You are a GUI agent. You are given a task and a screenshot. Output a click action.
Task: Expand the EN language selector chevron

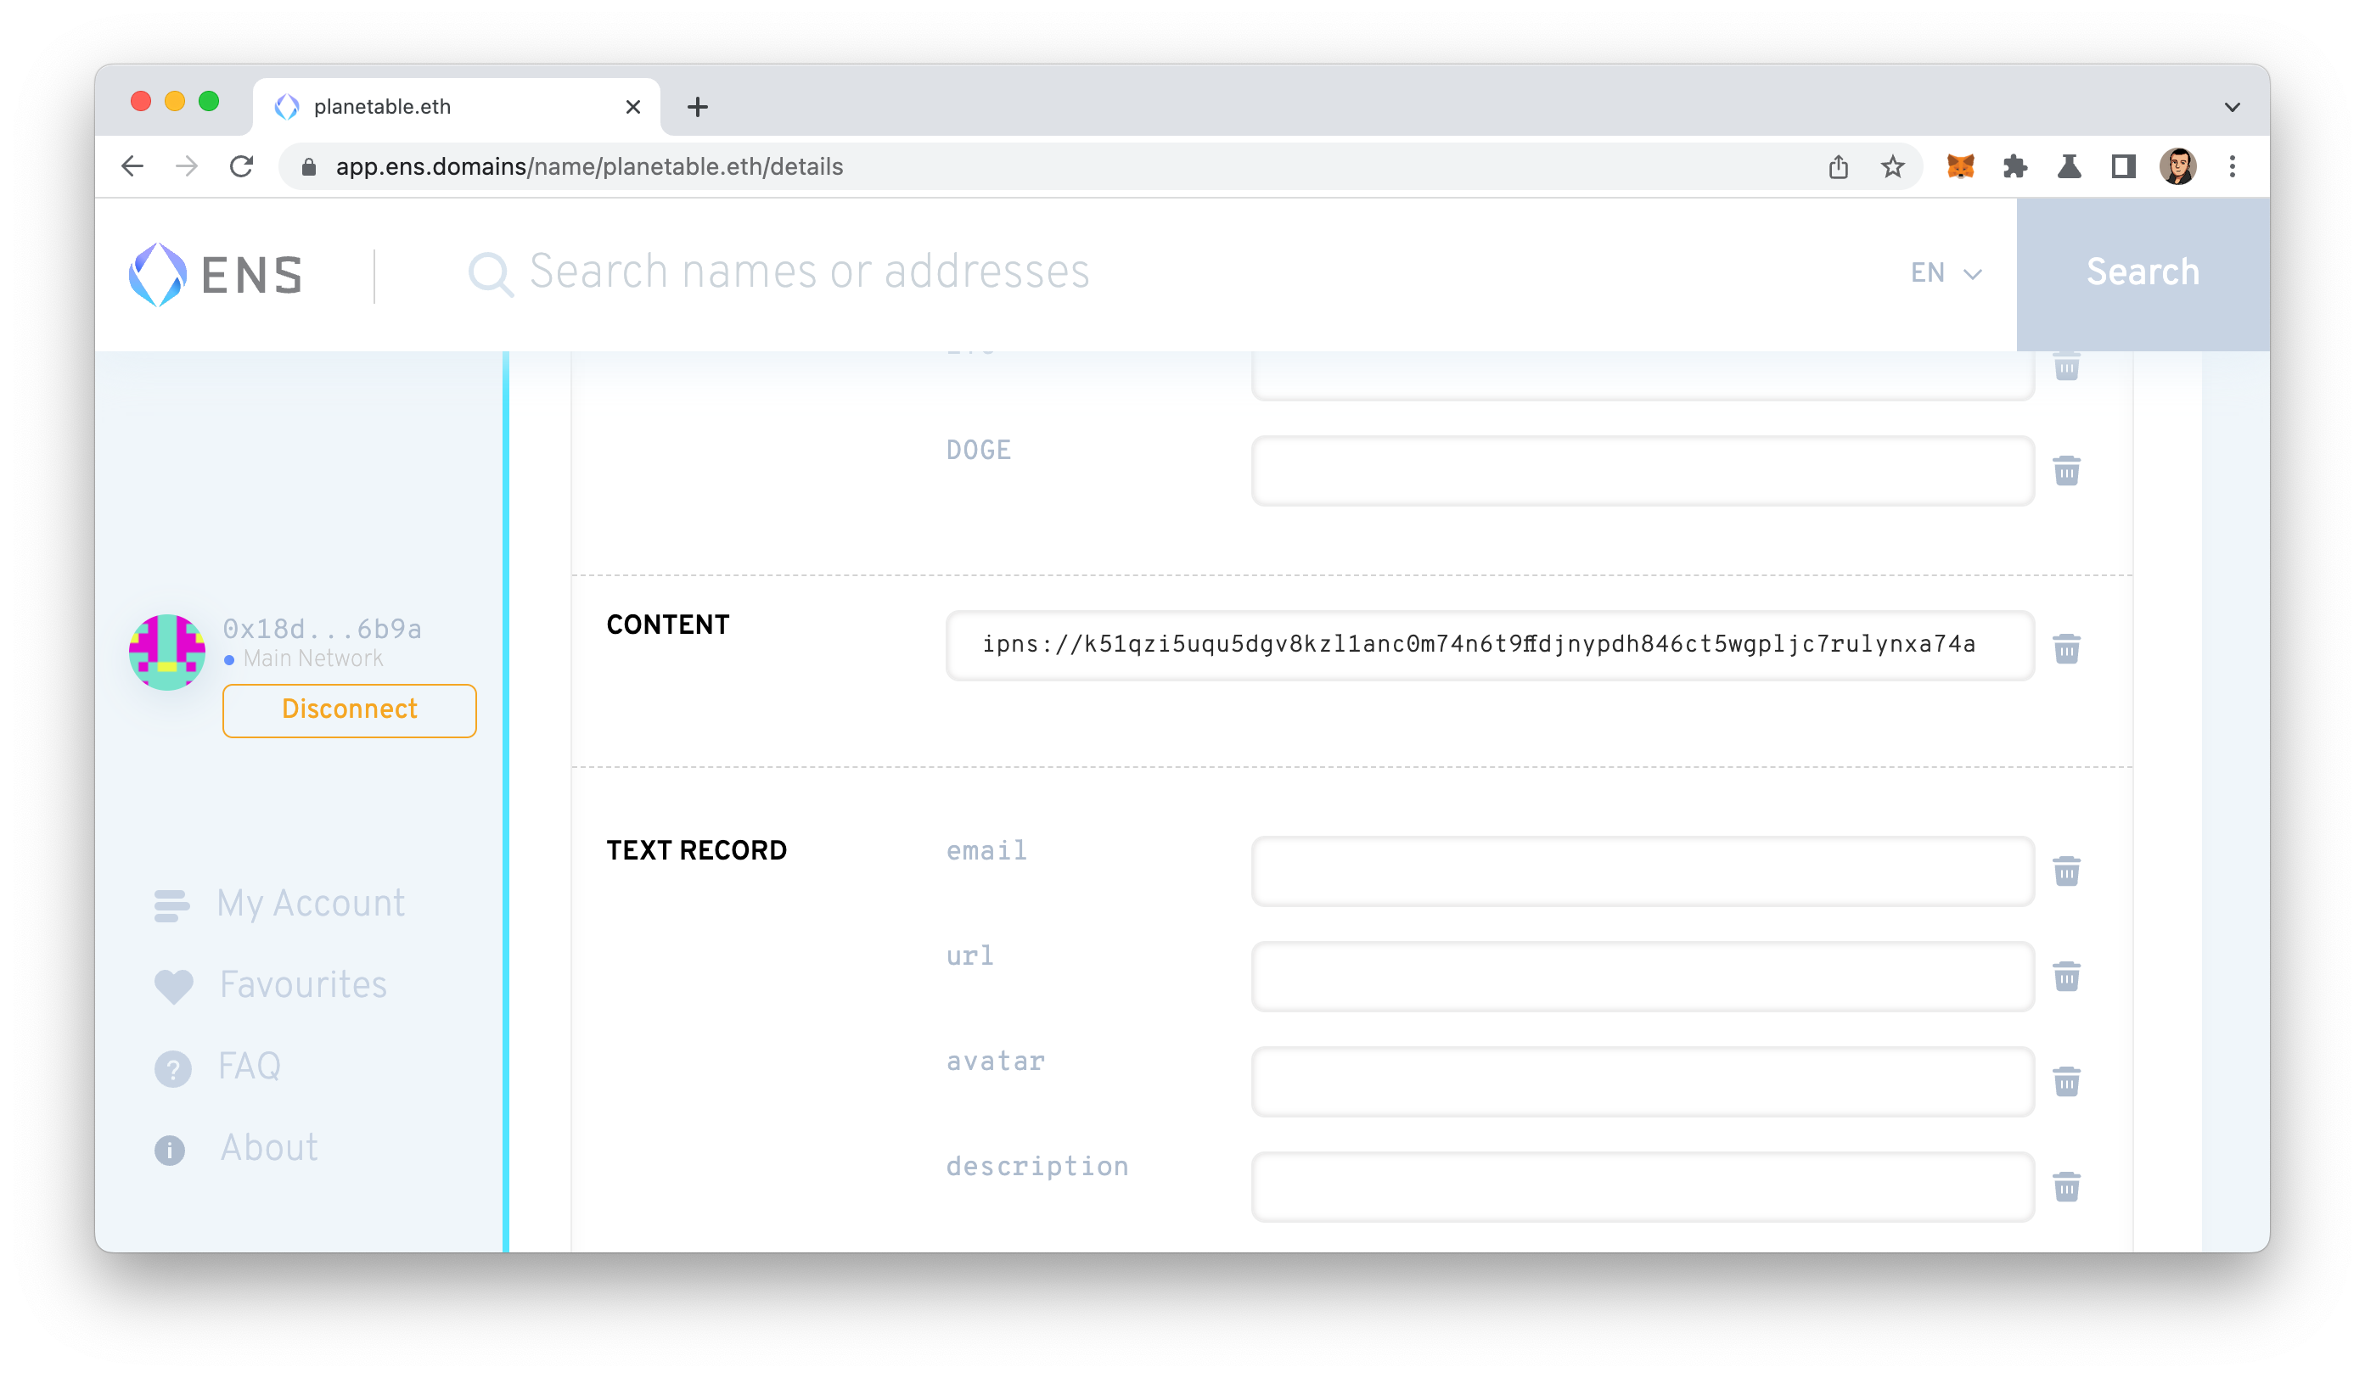1973,274
